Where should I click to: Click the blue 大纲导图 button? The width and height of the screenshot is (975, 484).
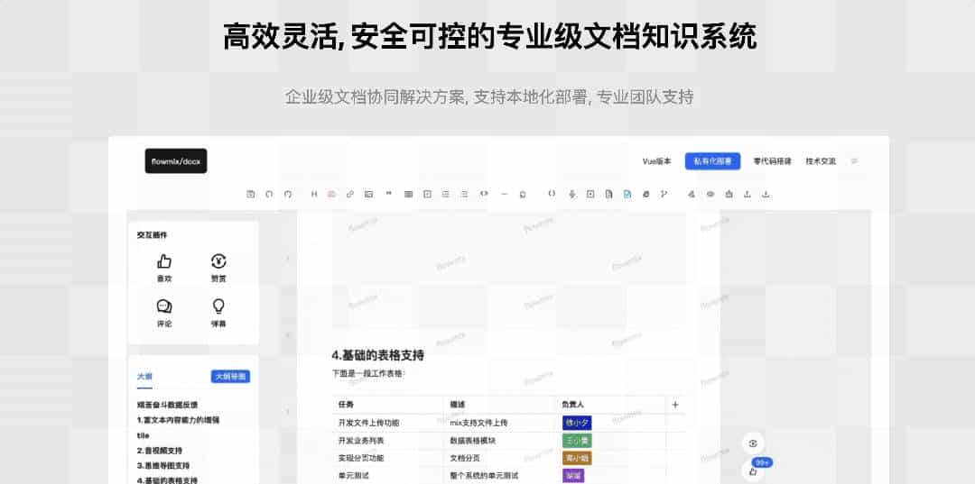coord(230,377)
